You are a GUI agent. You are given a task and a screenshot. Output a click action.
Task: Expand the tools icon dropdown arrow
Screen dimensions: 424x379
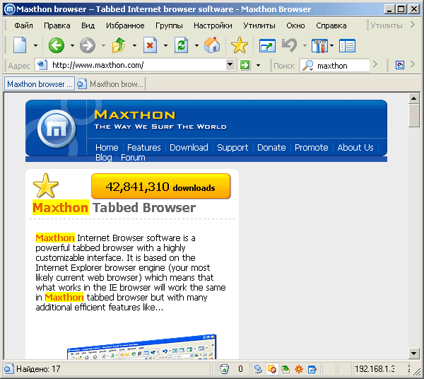[x=332, y=45]
